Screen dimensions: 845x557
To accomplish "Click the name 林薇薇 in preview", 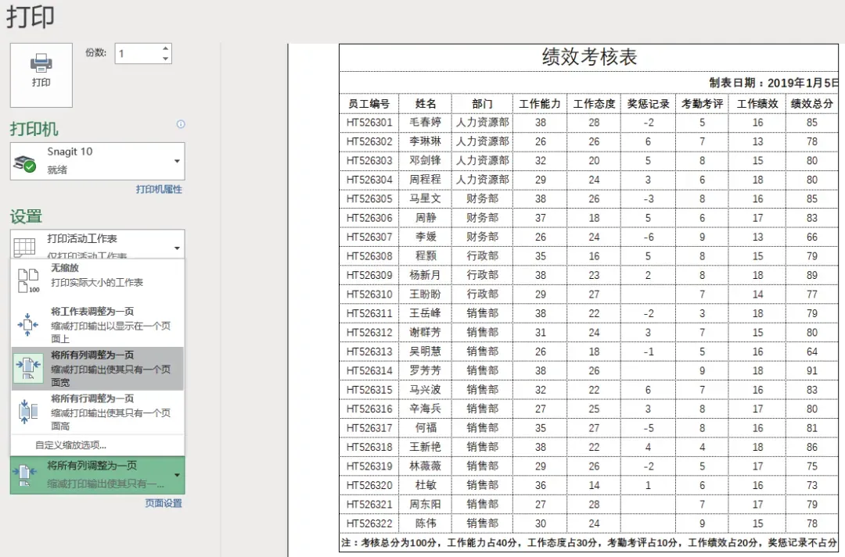I will [x=425, y=466].
